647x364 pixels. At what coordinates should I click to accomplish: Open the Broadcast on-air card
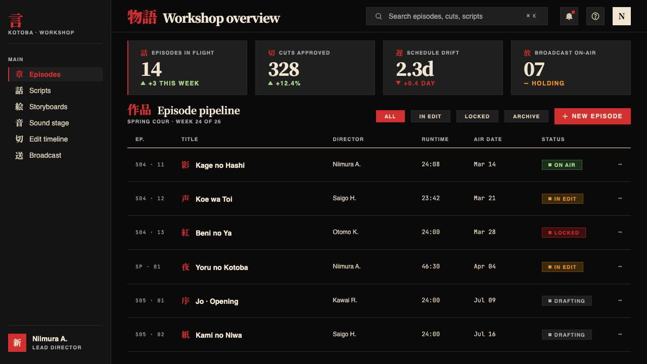point(571,68)
